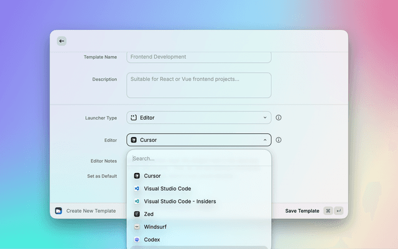Choose Cursor from the editor list

click(x=152, y=176)
